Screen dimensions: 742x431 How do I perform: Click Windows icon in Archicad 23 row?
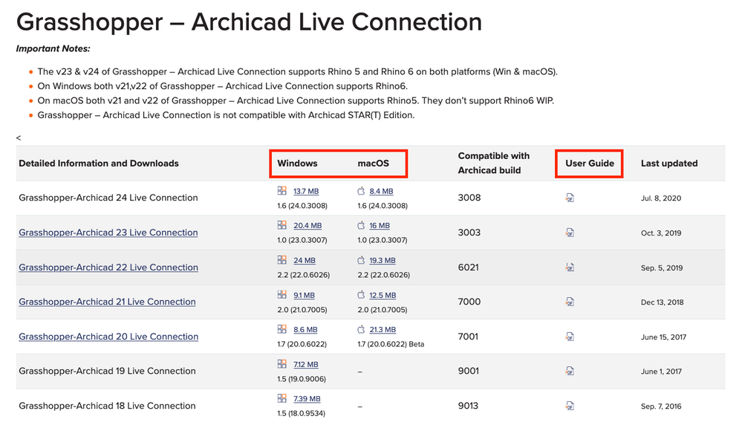pos(282,225)
